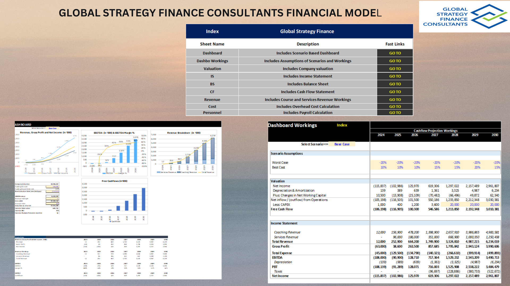Click 'Description' column header
The width and height of the screenshot is (510, 286).
pos(308,44)
